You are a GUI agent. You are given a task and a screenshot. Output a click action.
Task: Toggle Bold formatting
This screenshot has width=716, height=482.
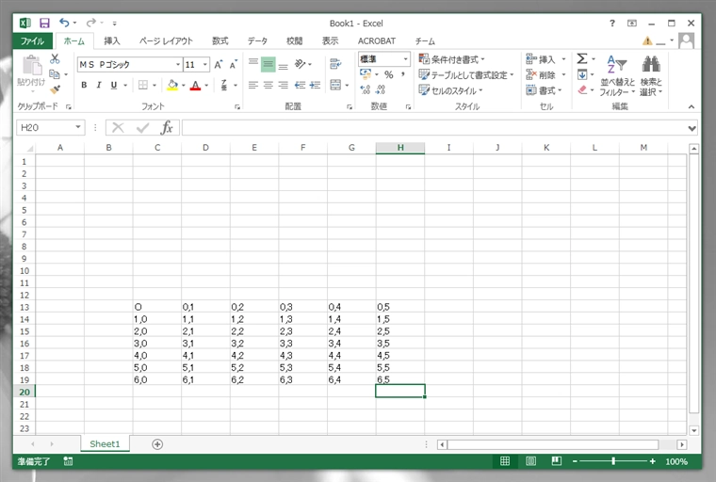84,85
